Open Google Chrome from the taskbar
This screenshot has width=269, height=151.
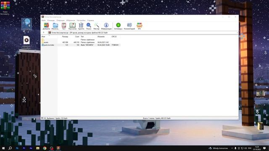45,148
